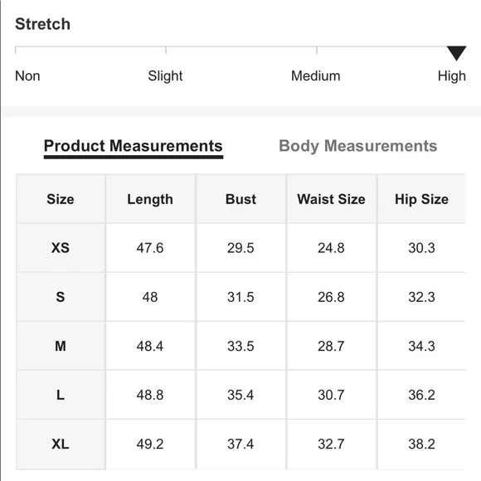Select the Product Measurements tab
This screenshot has height=481, width=481.
point(134,147)
